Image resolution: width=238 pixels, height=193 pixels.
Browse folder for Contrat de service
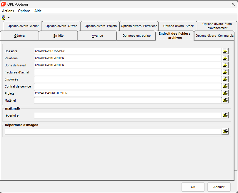pyautogui.click(x=225, y=86)
